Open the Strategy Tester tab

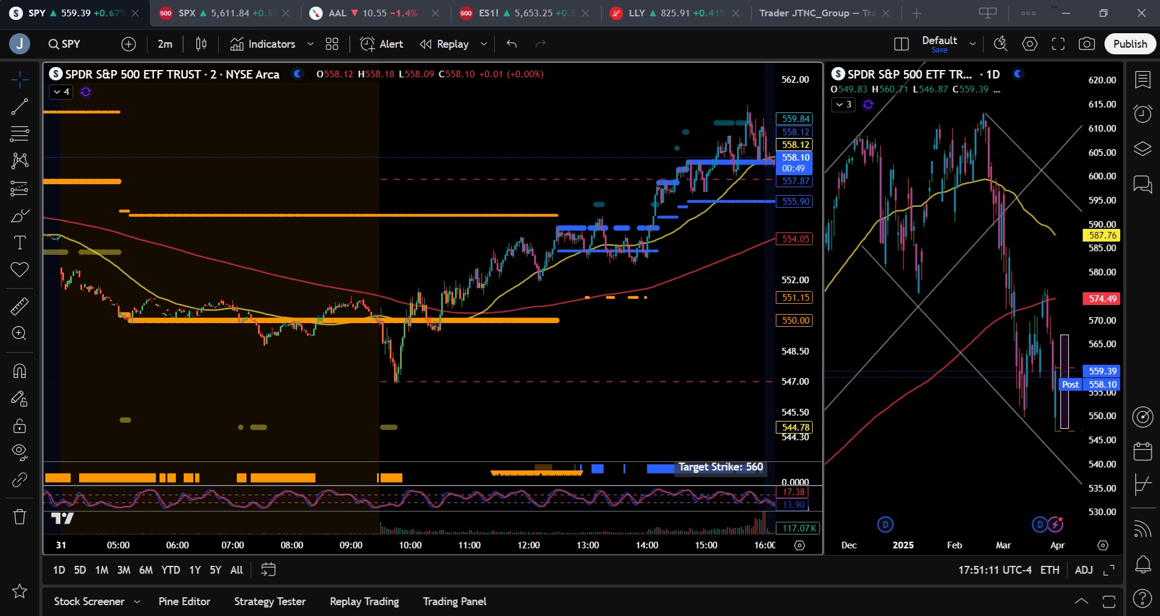point(270,602)
